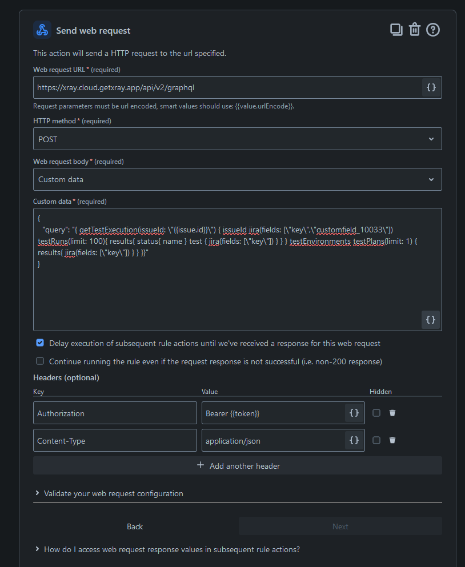Delete the Content-Type header row
This screenshot has width=465, height=567.
coord(392,440)
